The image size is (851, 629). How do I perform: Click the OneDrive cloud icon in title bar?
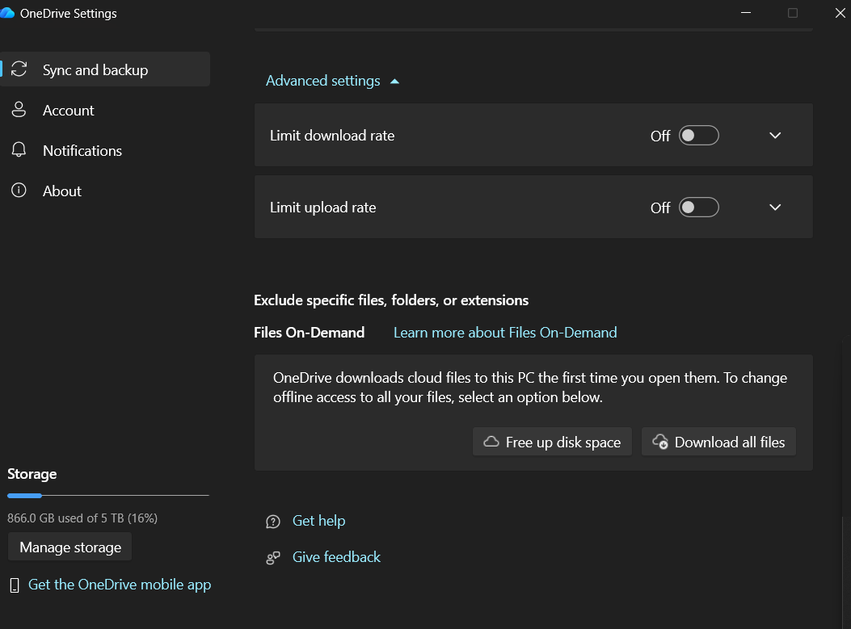8,14
